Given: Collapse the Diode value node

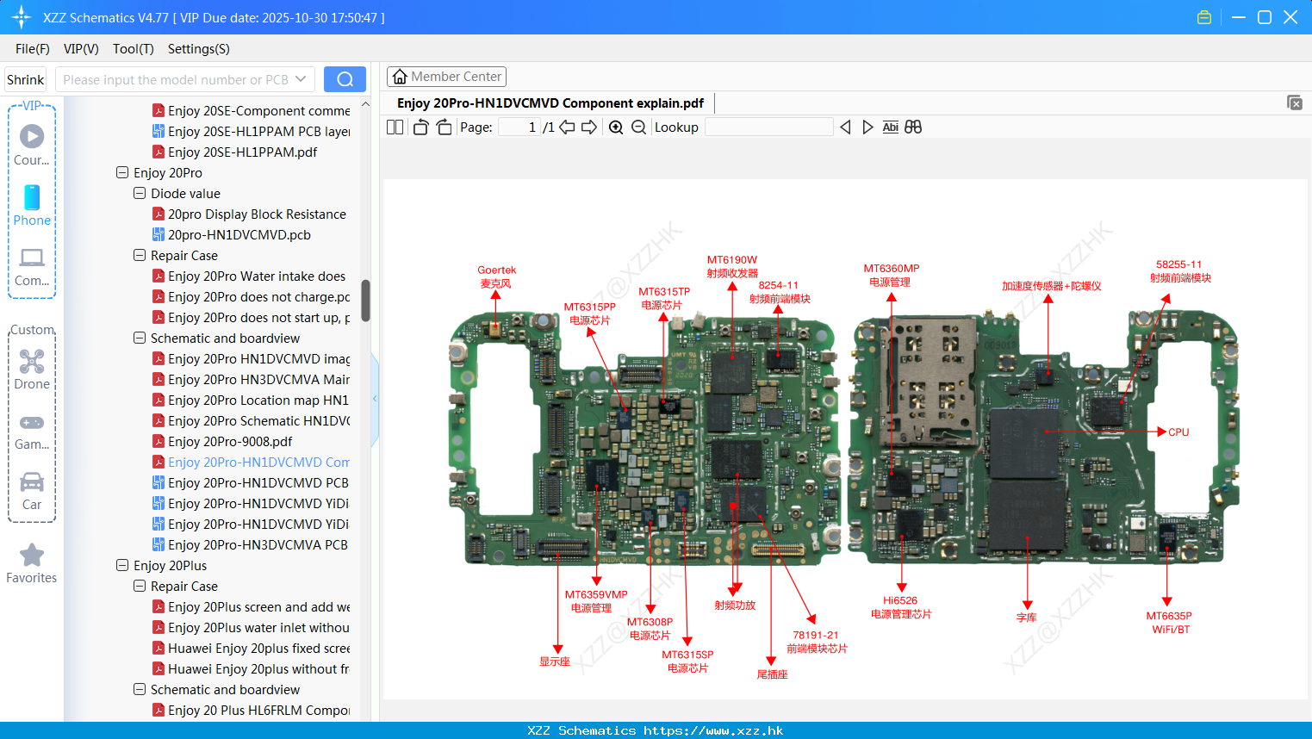Looking at the screenshot, I should [x=140, y=193].
